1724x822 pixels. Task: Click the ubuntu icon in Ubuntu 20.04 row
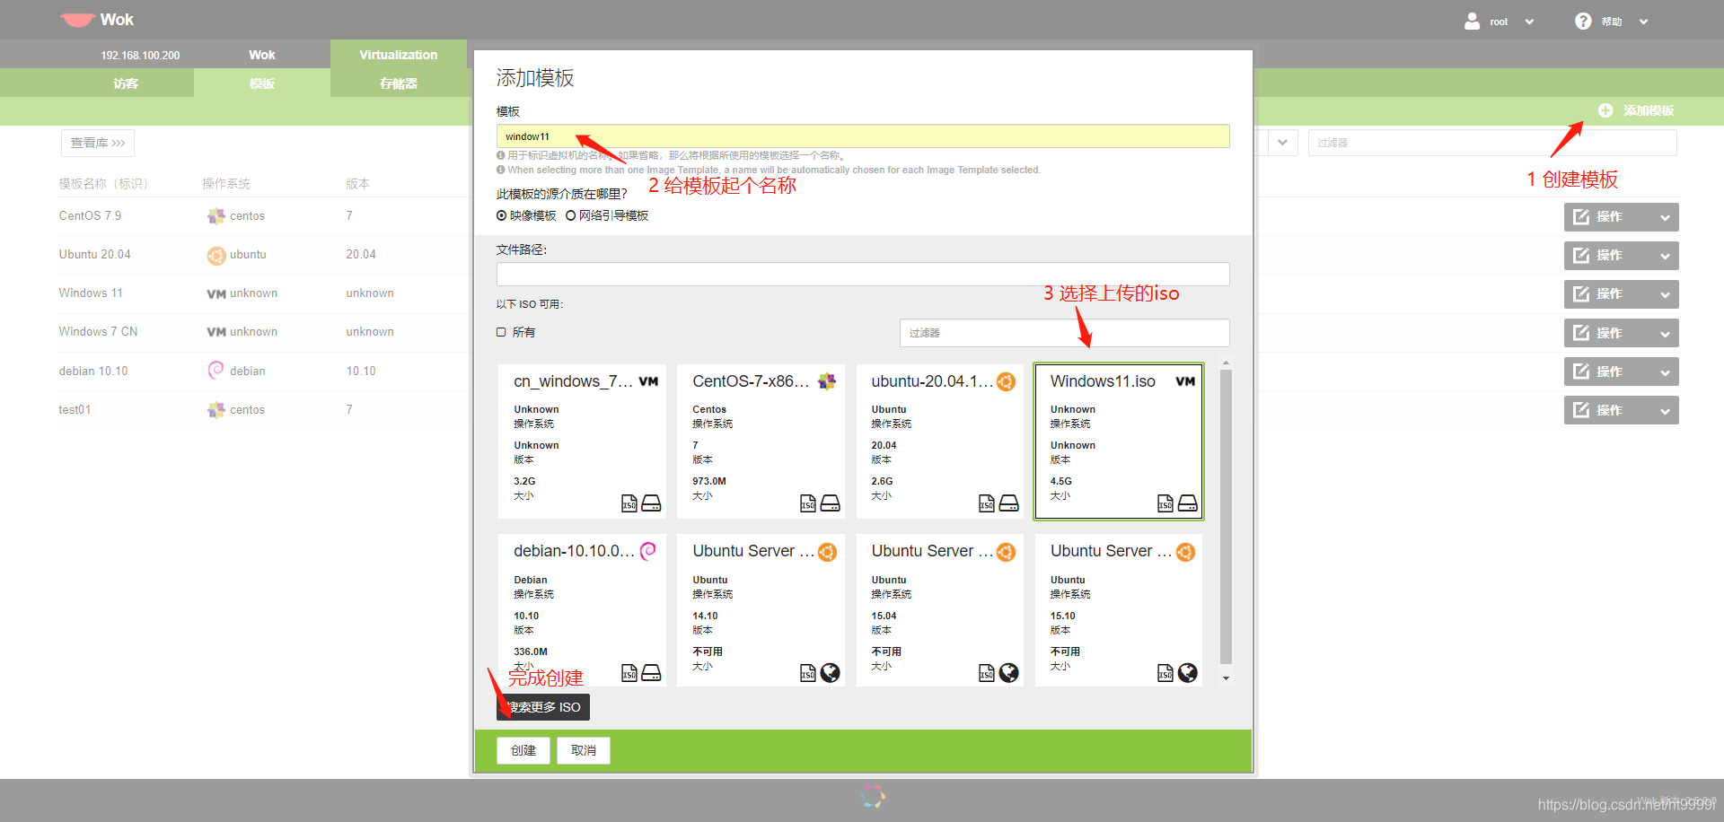[x=216, y=256]
